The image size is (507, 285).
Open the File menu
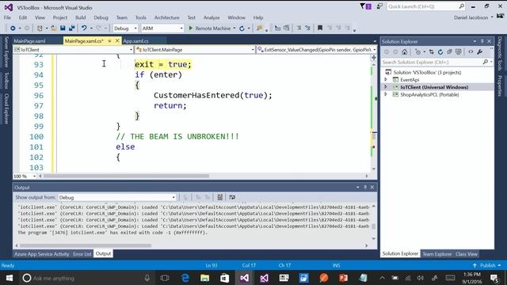coord(7,17)
